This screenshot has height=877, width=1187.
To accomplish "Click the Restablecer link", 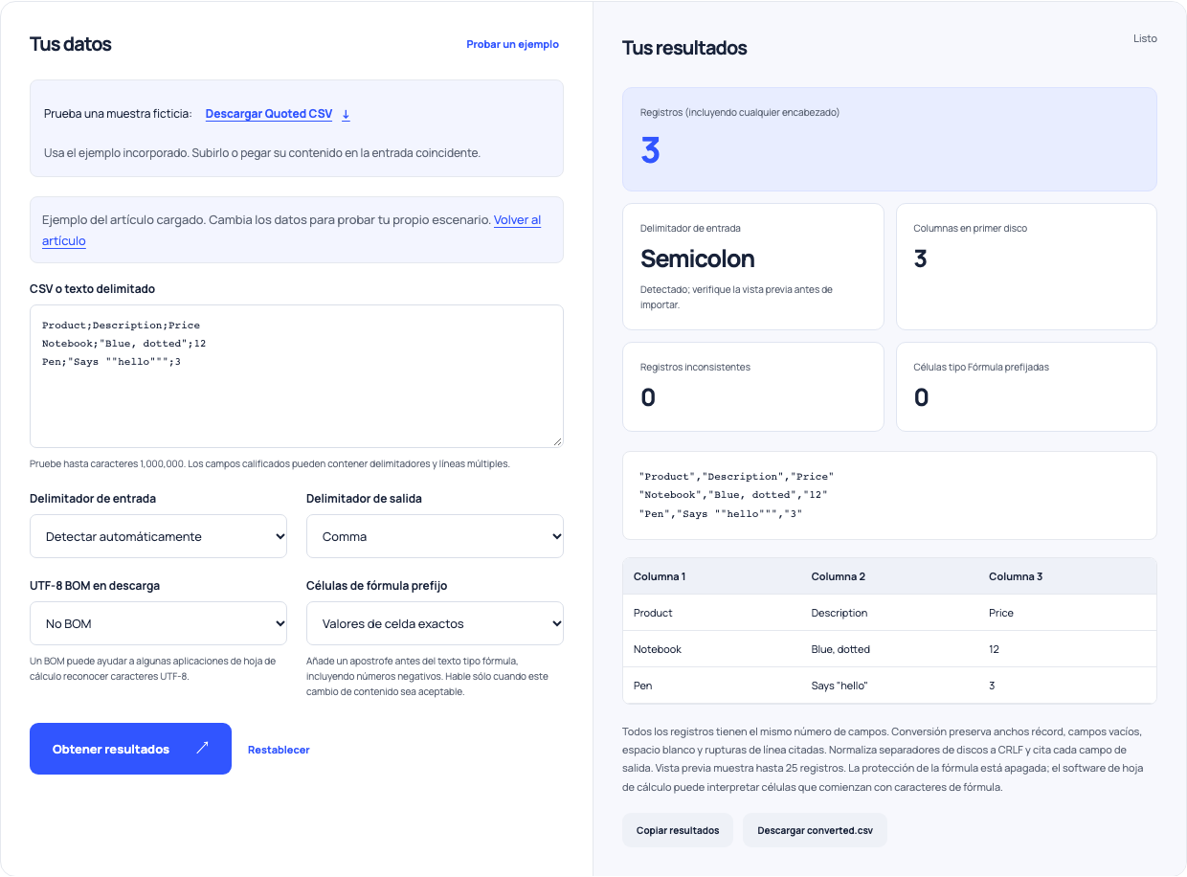I will point(279,750).
